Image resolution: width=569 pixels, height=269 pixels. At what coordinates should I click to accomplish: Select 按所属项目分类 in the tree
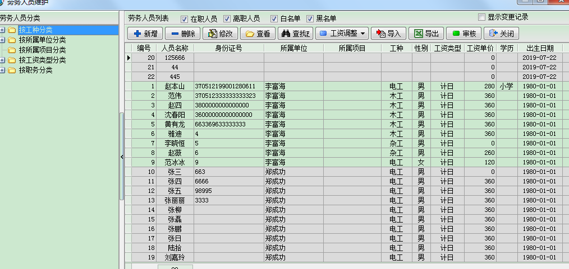(43, 50)
